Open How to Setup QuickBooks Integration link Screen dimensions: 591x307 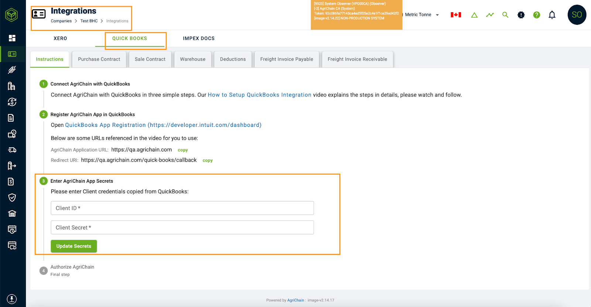click(x=259, y=95)
